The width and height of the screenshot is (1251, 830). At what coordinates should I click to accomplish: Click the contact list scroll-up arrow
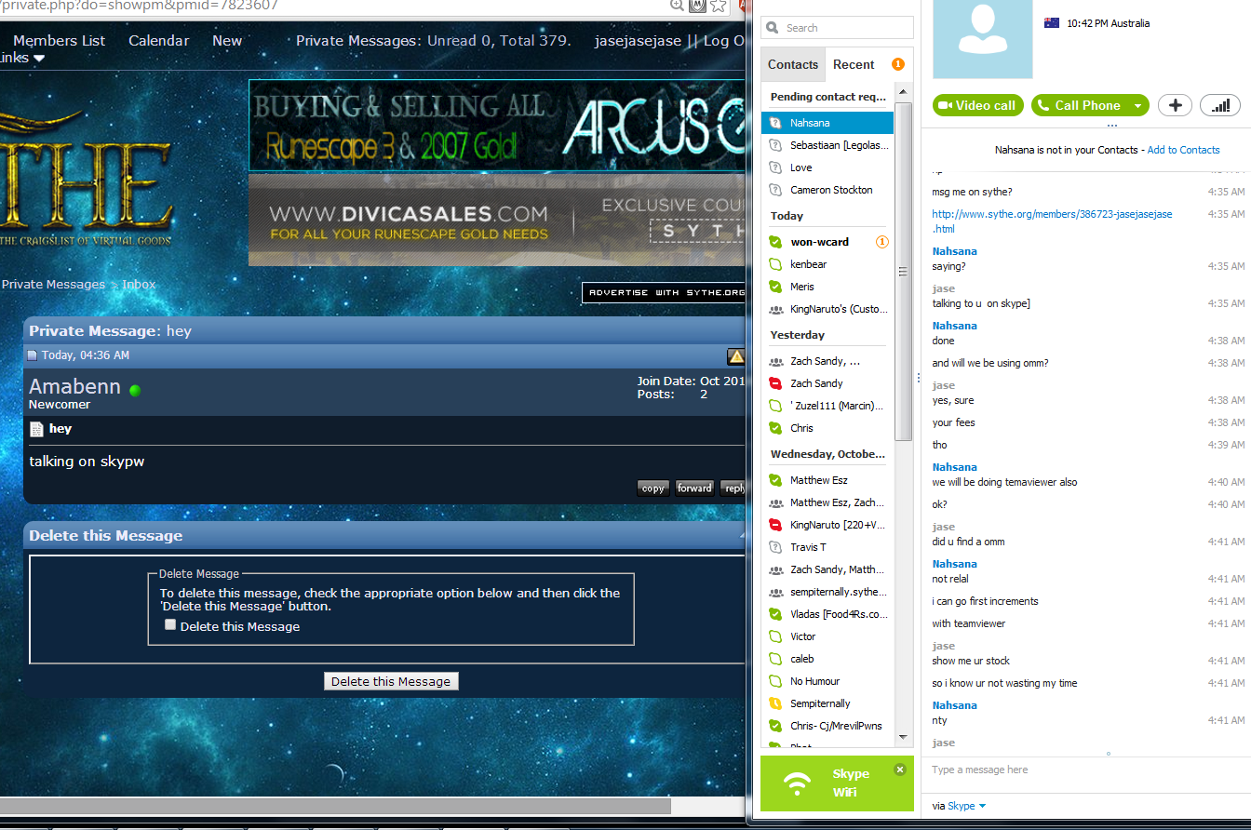click(903, 90)
